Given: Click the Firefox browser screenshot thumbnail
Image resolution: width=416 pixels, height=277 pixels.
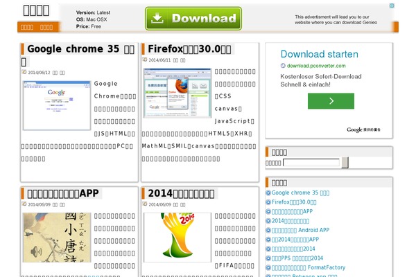Looking at the screenshot, I should pos(177,93).
